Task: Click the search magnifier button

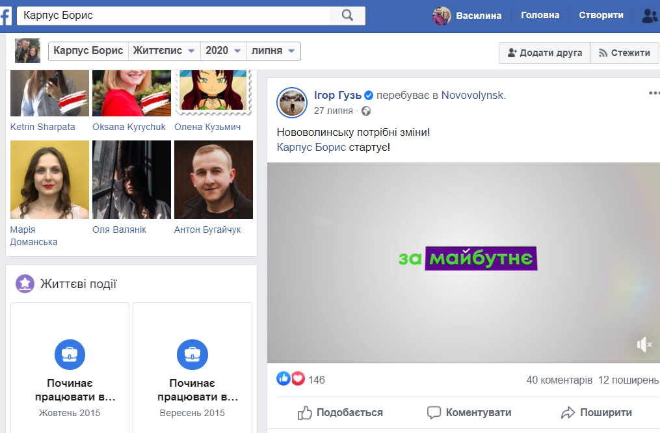Action: click(347, 16)
